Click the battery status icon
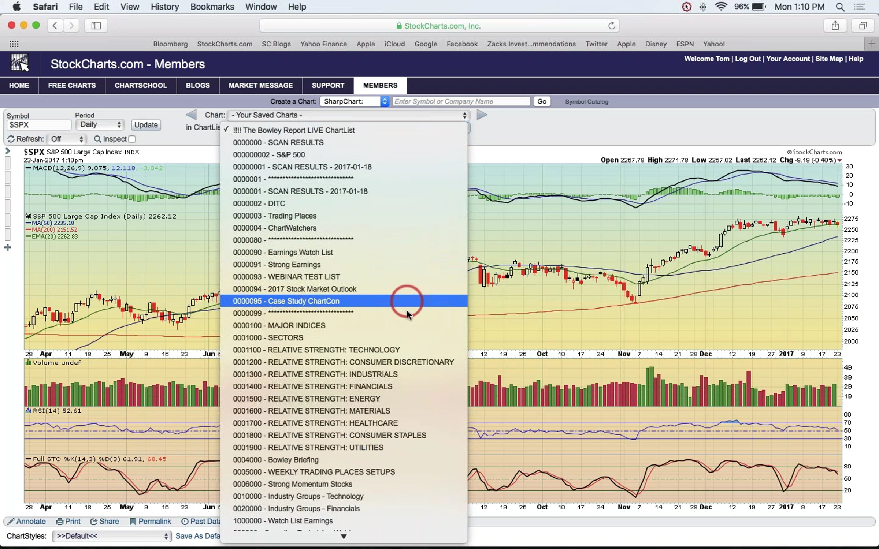Viewport: 879px width, 549px height. (759, 7)
